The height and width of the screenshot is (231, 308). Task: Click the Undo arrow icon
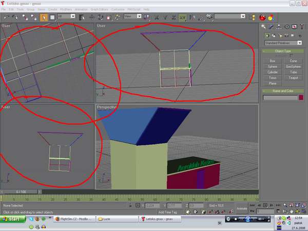(7, 17)
